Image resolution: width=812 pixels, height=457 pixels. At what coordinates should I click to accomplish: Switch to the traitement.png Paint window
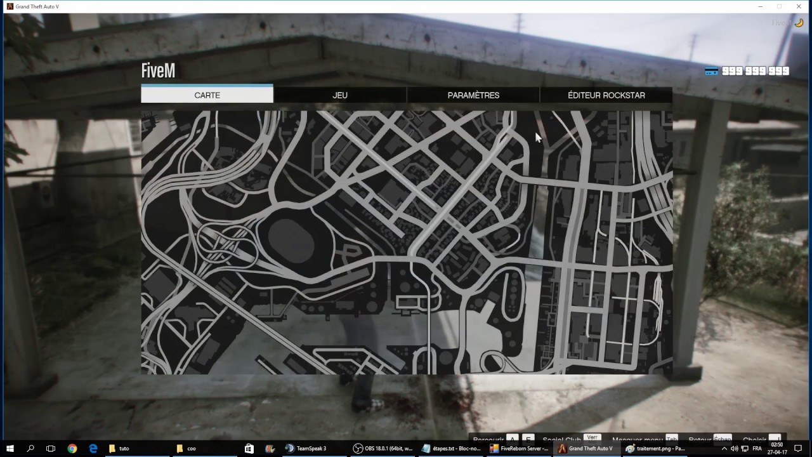tap(656, 448)
